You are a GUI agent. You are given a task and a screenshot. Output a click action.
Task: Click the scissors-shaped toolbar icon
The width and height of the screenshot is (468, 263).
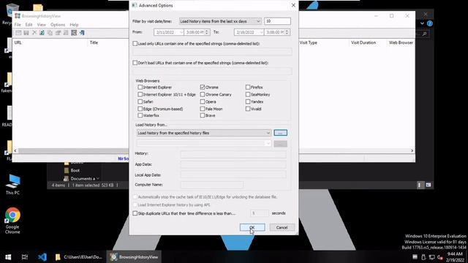34,33
